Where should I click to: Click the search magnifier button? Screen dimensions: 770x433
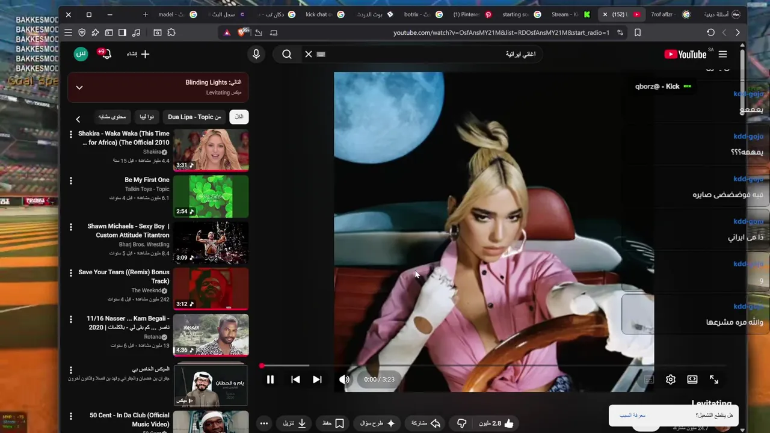287,54
